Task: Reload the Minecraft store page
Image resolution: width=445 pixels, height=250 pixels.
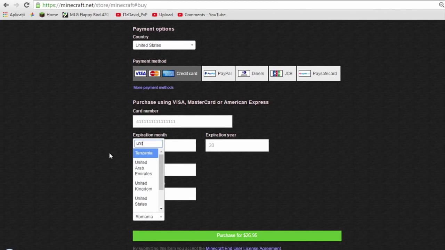Action: [26, 5]
